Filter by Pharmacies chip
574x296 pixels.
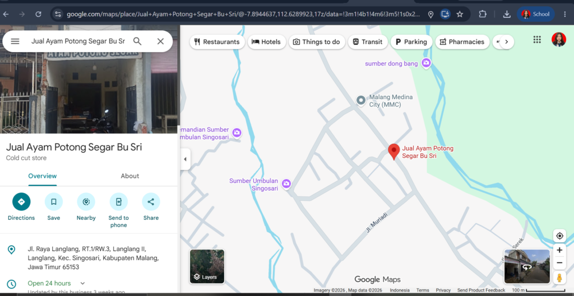462,41
